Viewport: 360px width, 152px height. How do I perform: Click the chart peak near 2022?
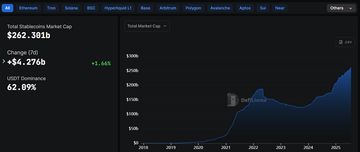tap(260, 89)
